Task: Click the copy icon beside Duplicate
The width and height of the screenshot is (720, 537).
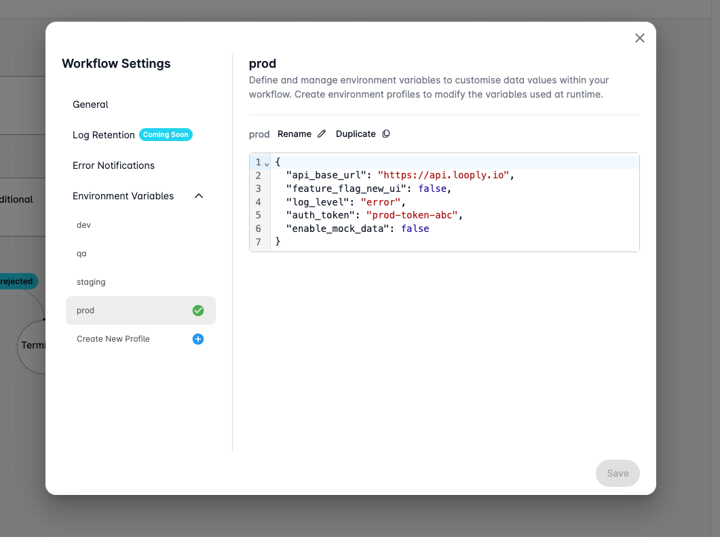Action: [x=386, y=134]
